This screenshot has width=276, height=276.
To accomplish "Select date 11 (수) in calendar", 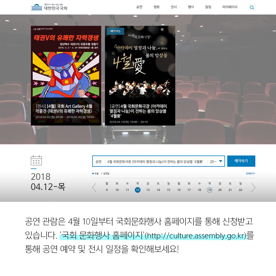I will click(x=127, y=190).
